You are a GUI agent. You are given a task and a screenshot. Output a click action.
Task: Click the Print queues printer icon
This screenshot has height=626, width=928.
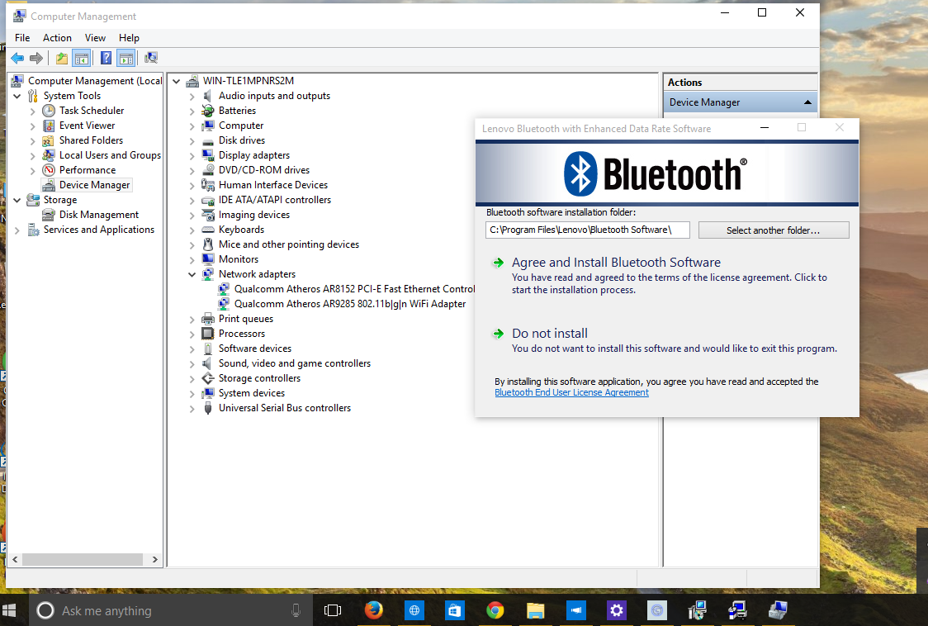(x=208, y=319)
